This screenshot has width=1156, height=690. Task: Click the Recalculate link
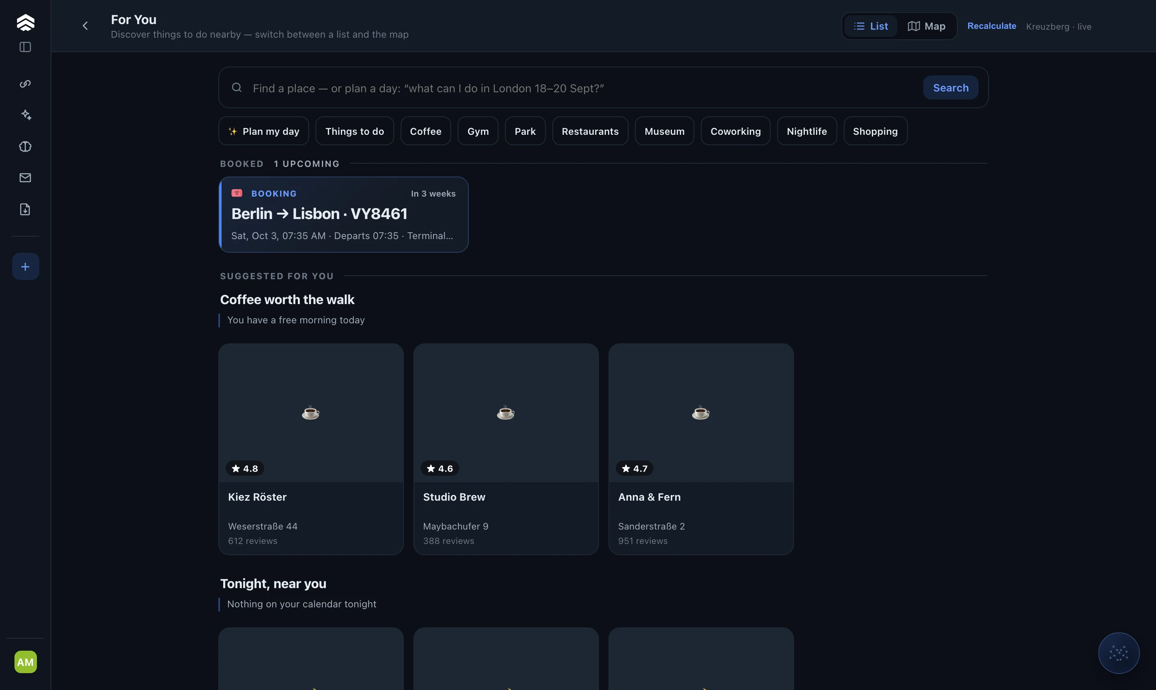tap(992, 26)
